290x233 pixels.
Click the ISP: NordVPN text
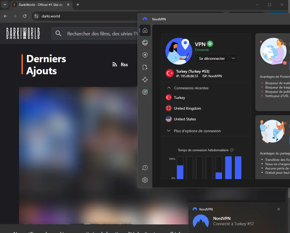pos(212,76)
